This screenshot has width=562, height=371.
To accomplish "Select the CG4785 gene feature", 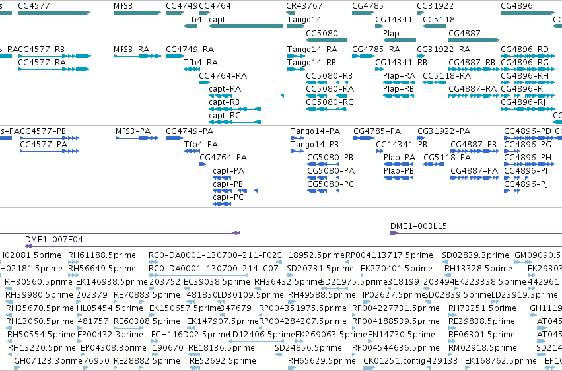I will point(363,13).
